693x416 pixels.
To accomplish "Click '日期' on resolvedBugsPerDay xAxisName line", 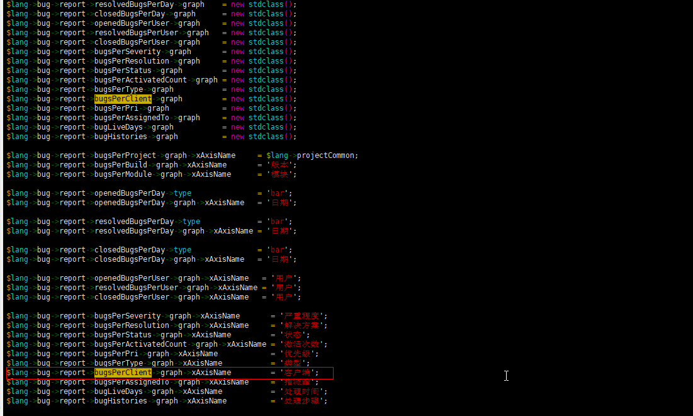I will click(279, 231).
